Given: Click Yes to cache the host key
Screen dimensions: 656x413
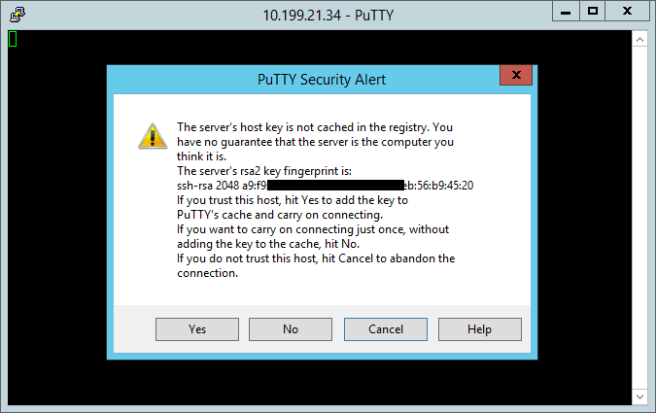Looking at the screenshot, I should pos(197,329).
